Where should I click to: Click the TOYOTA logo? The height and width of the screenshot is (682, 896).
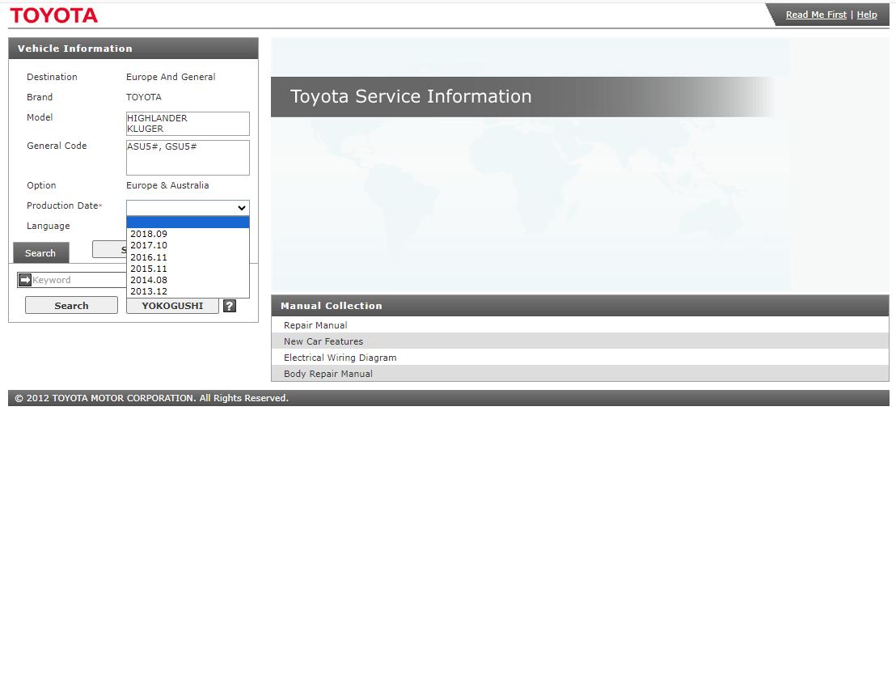(53, 15)
